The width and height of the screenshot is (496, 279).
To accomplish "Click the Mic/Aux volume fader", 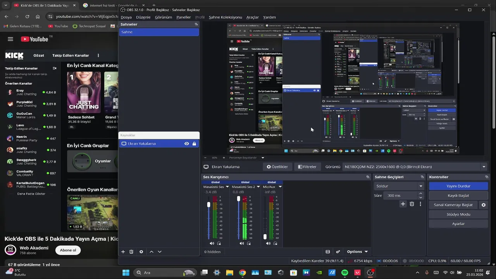I will point(265,236).
